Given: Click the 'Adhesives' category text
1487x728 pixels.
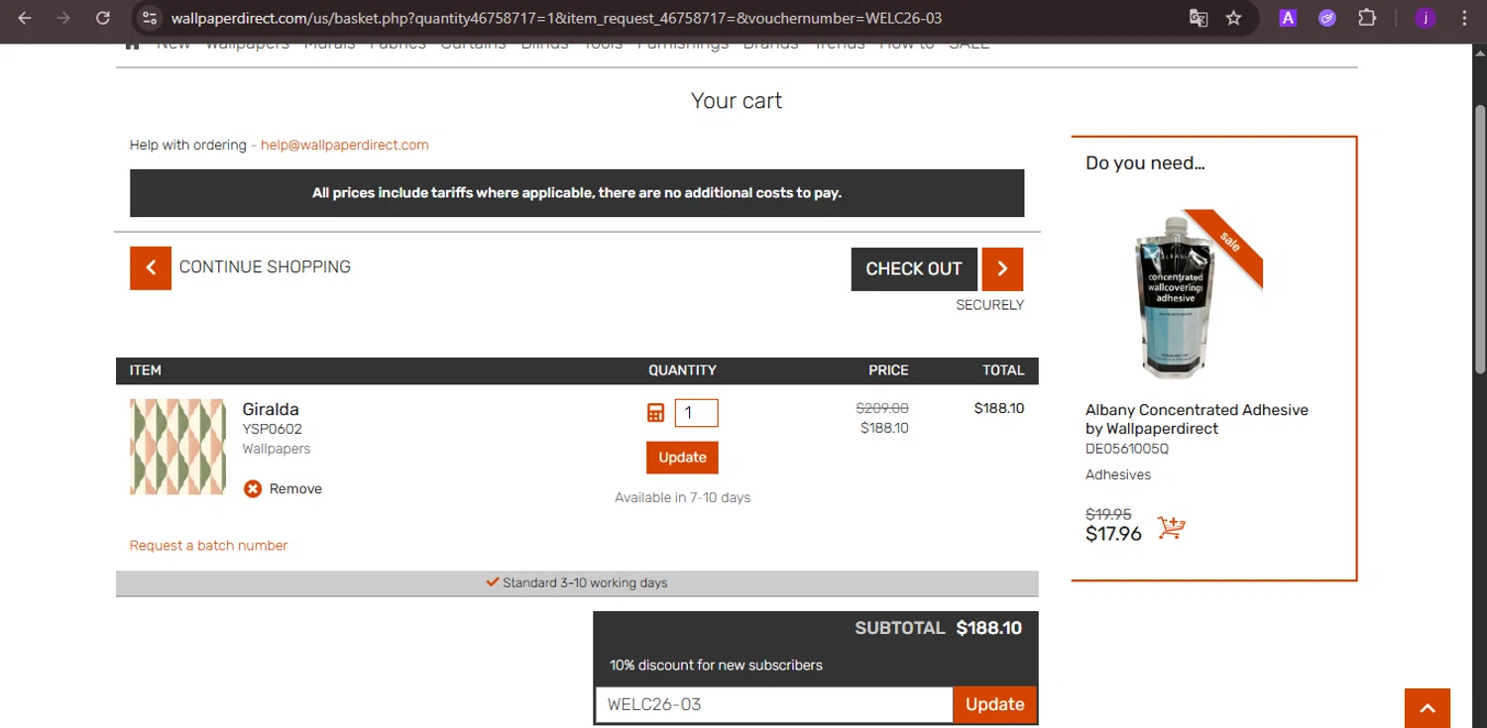Looking at the screenshot, I should click(1118, 474).
